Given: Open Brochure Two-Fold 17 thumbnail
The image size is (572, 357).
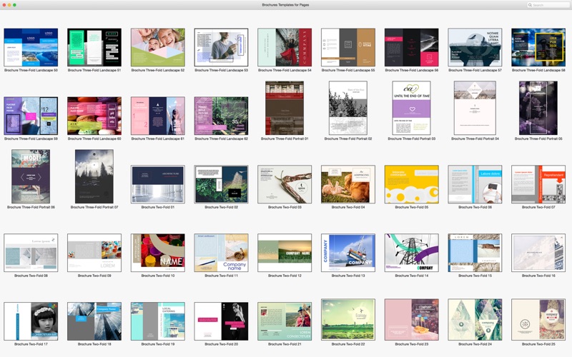Looking at the screenshot, I should pos(31,321).
